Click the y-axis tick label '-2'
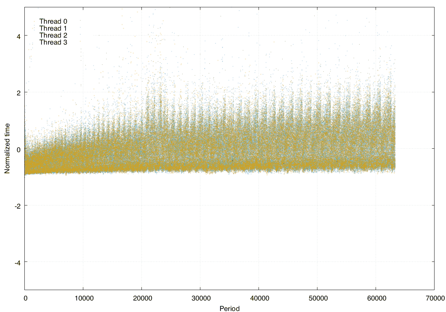Image resolution: width=446 pixels, height=312 pixels. click(17, 205)
